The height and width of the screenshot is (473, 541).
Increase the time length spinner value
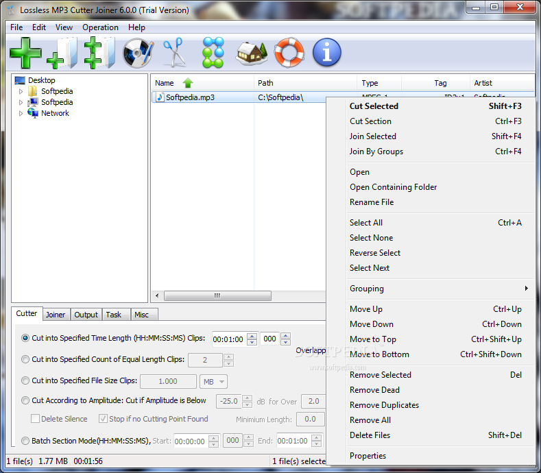[x=252, y=336]
